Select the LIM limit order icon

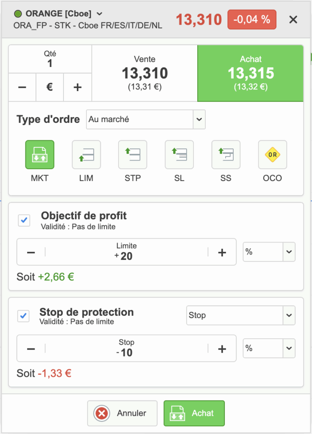pyautogui.click(x=86, y=155)
